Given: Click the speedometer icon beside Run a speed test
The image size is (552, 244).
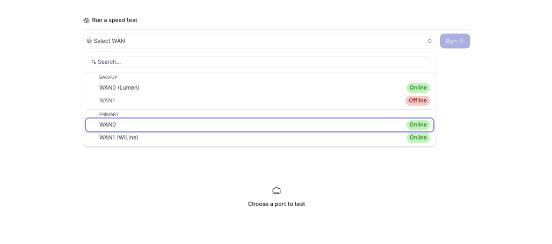Looking at the screenshot, I should point(86,20).
